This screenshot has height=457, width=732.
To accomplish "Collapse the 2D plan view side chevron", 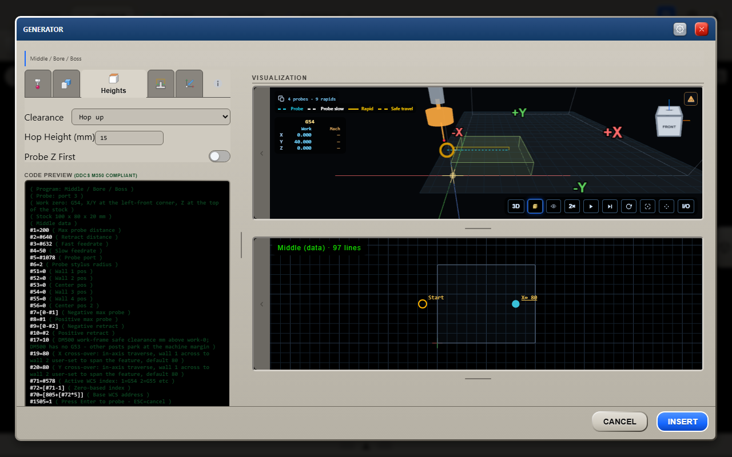I will (262, 304).
